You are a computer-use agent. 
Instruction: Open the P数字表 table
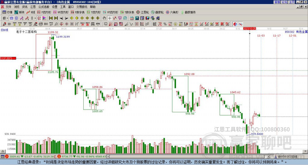pyautogui.click(x=78, y=12)
